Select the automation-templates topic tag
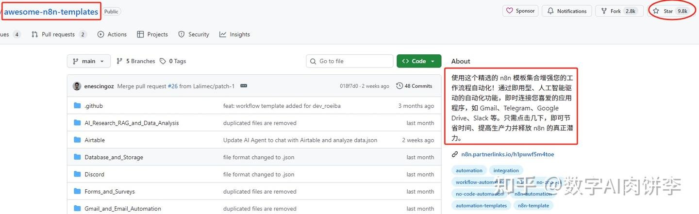This screenshot has height=214, width=699. coord(482,205)
